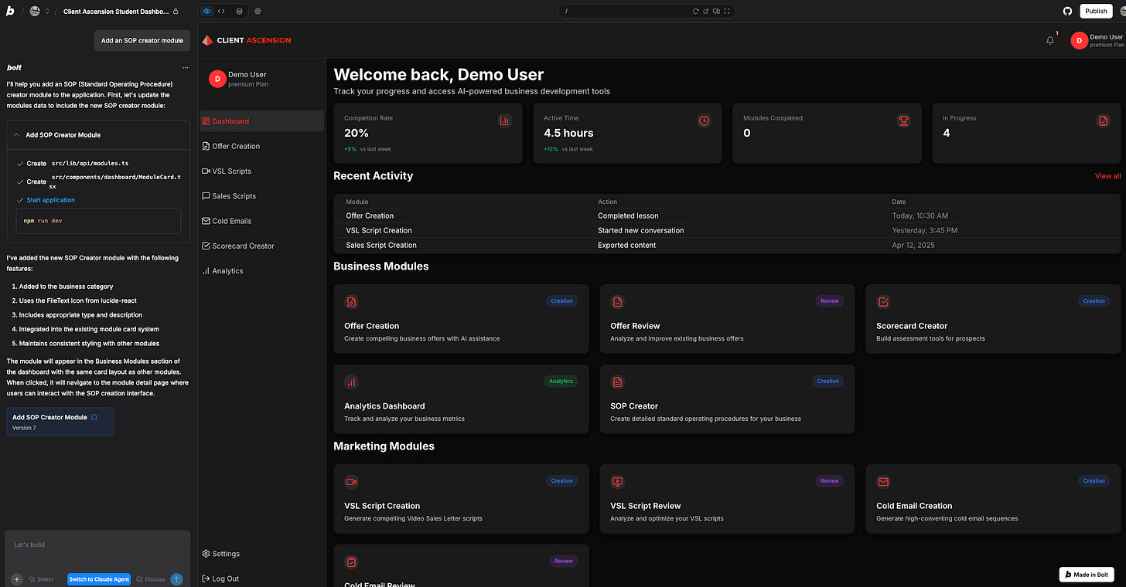The width and height of the screenshot is (1126, 587).
Task: Open the notifications bell icon
Action: click(1050, 40)
